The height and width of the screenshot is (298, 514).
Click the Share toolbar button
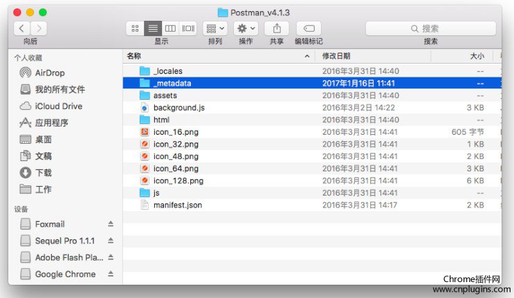[x=277, y=28]
